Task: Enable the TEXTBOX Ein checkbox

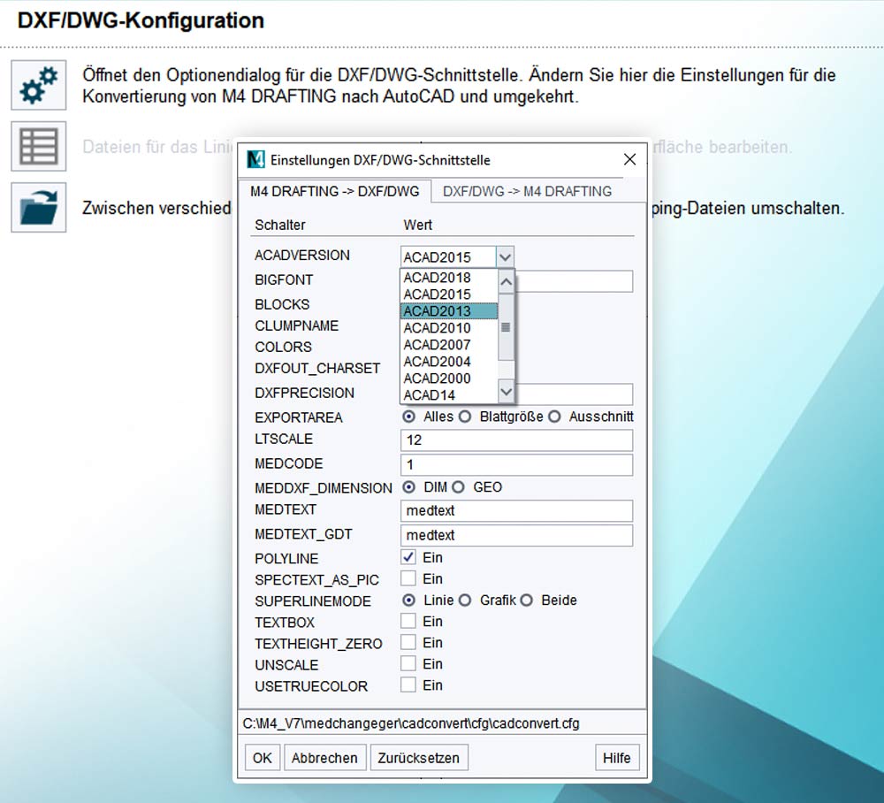Action: click(x=408, y=622)
